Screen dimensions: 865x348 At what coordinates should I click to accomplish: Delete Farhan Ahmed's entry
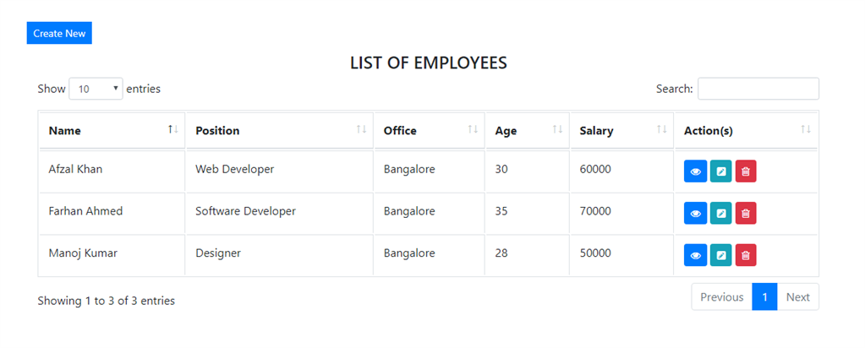click(x=746, y=213)
